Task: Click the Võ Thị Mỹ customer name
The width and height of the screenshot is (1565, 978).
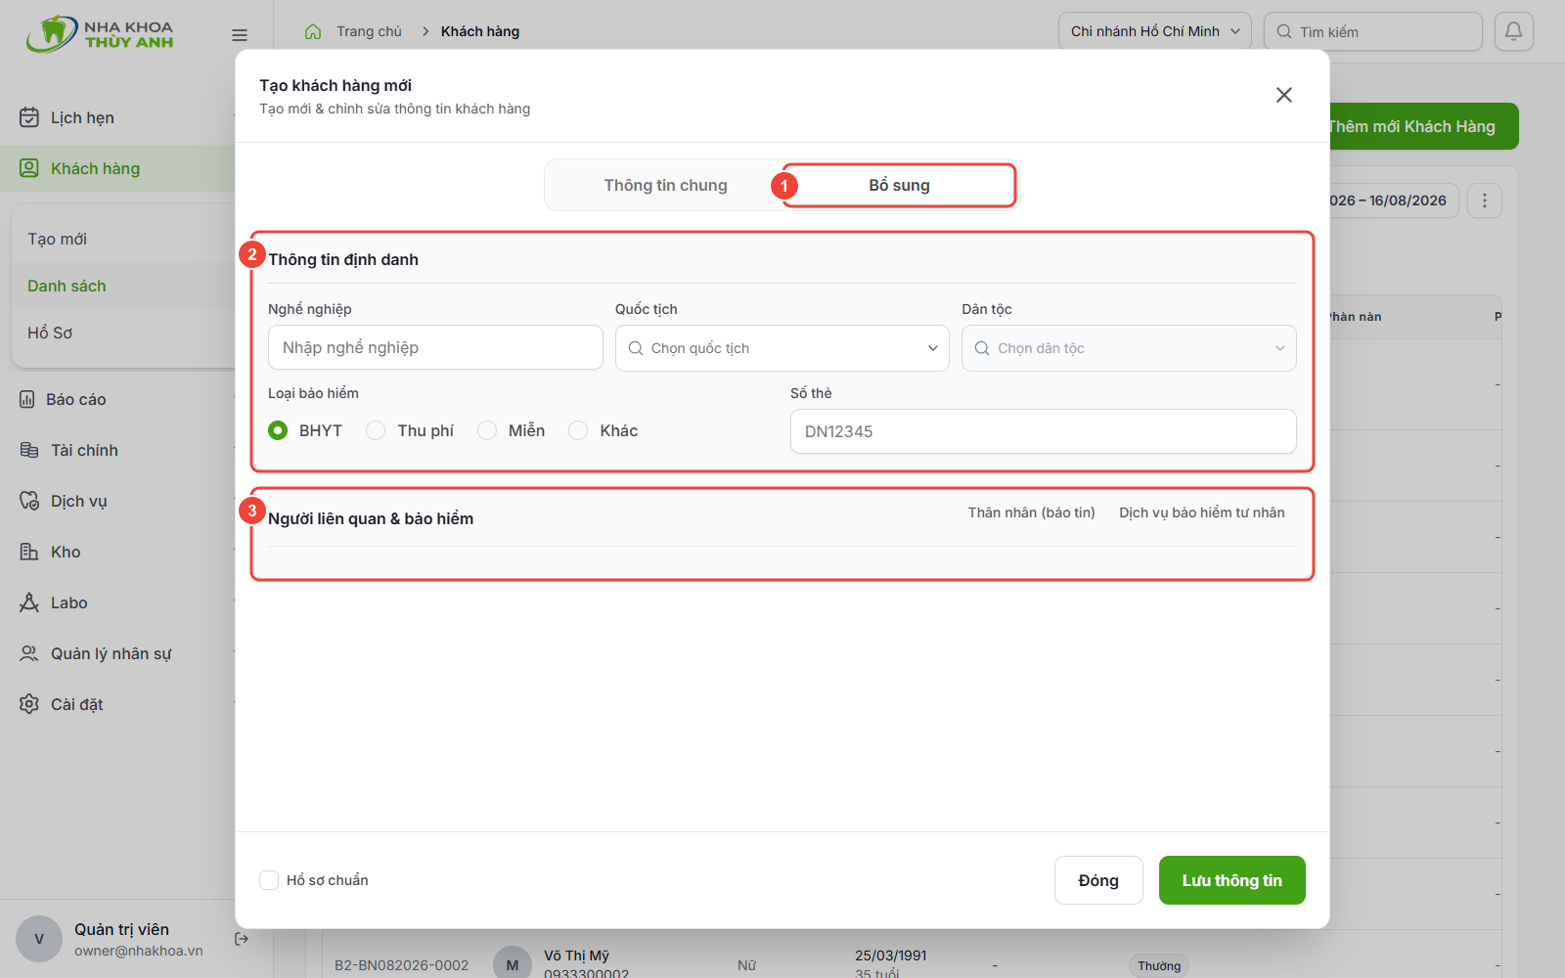Action: point(576,956)
